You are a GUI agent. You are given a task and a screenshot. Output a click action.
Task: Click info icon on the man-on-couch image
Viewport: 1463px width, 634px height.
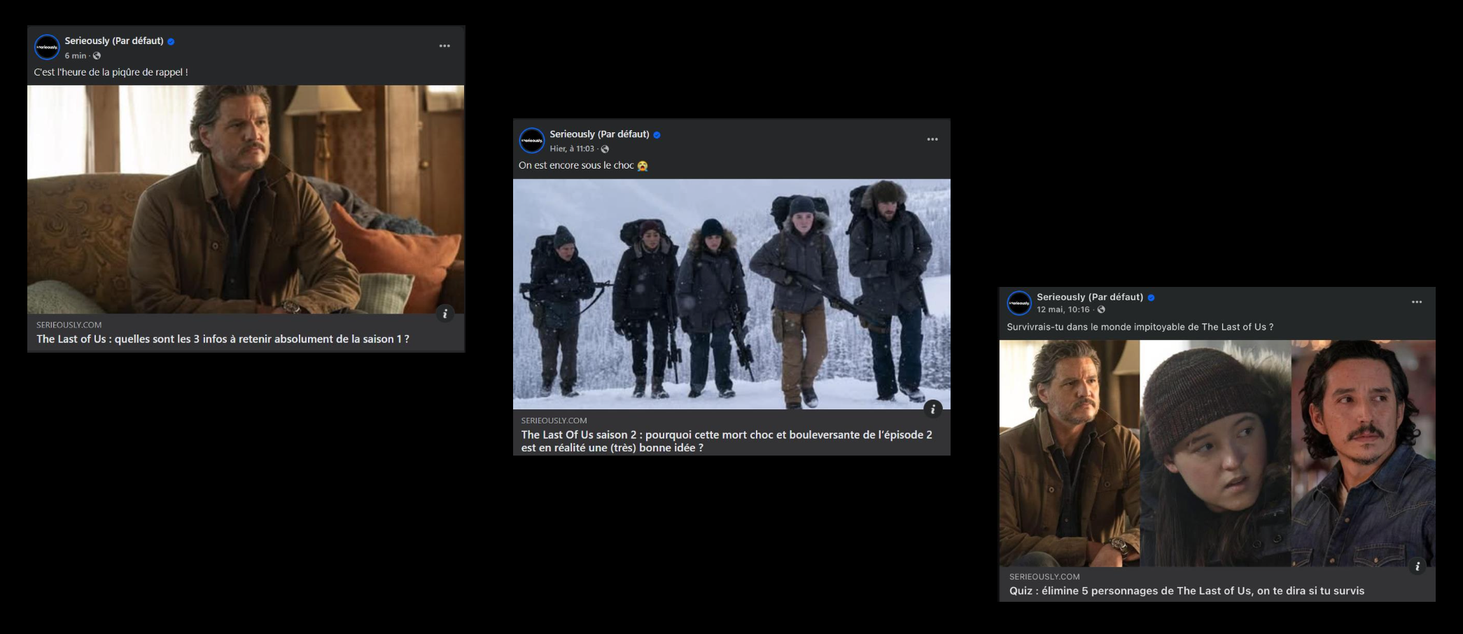[x=445, y=314]
